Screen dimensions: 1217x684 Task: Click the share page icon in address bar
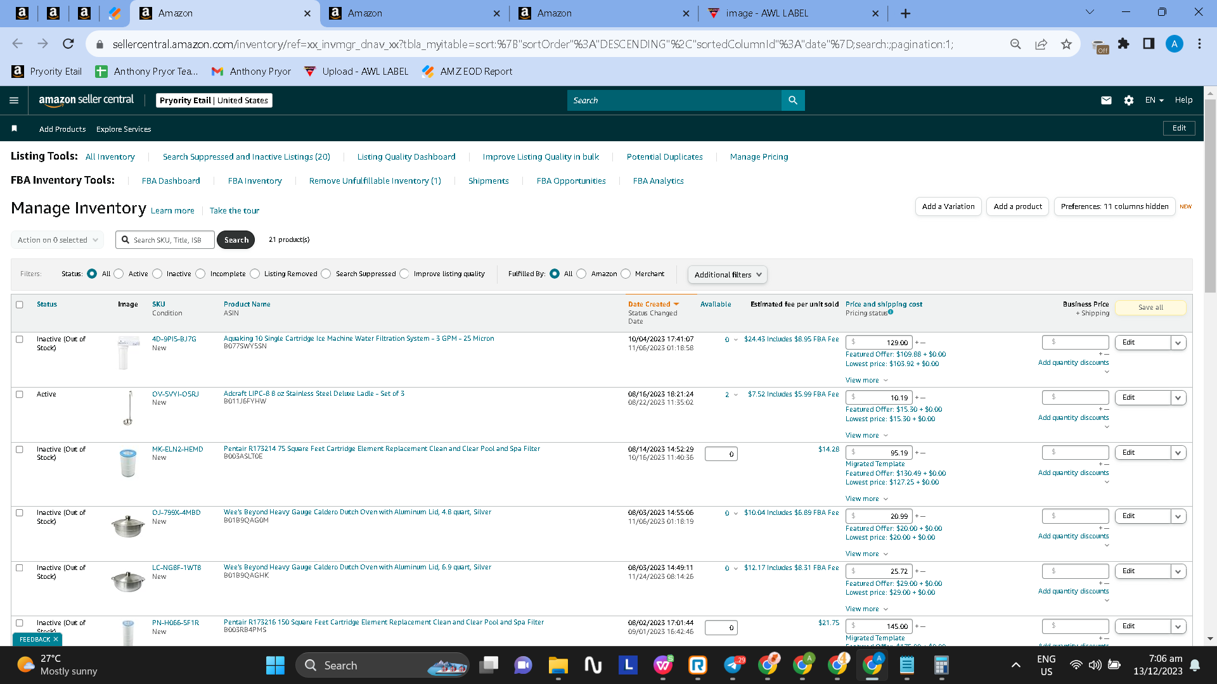click(1041, 44)
